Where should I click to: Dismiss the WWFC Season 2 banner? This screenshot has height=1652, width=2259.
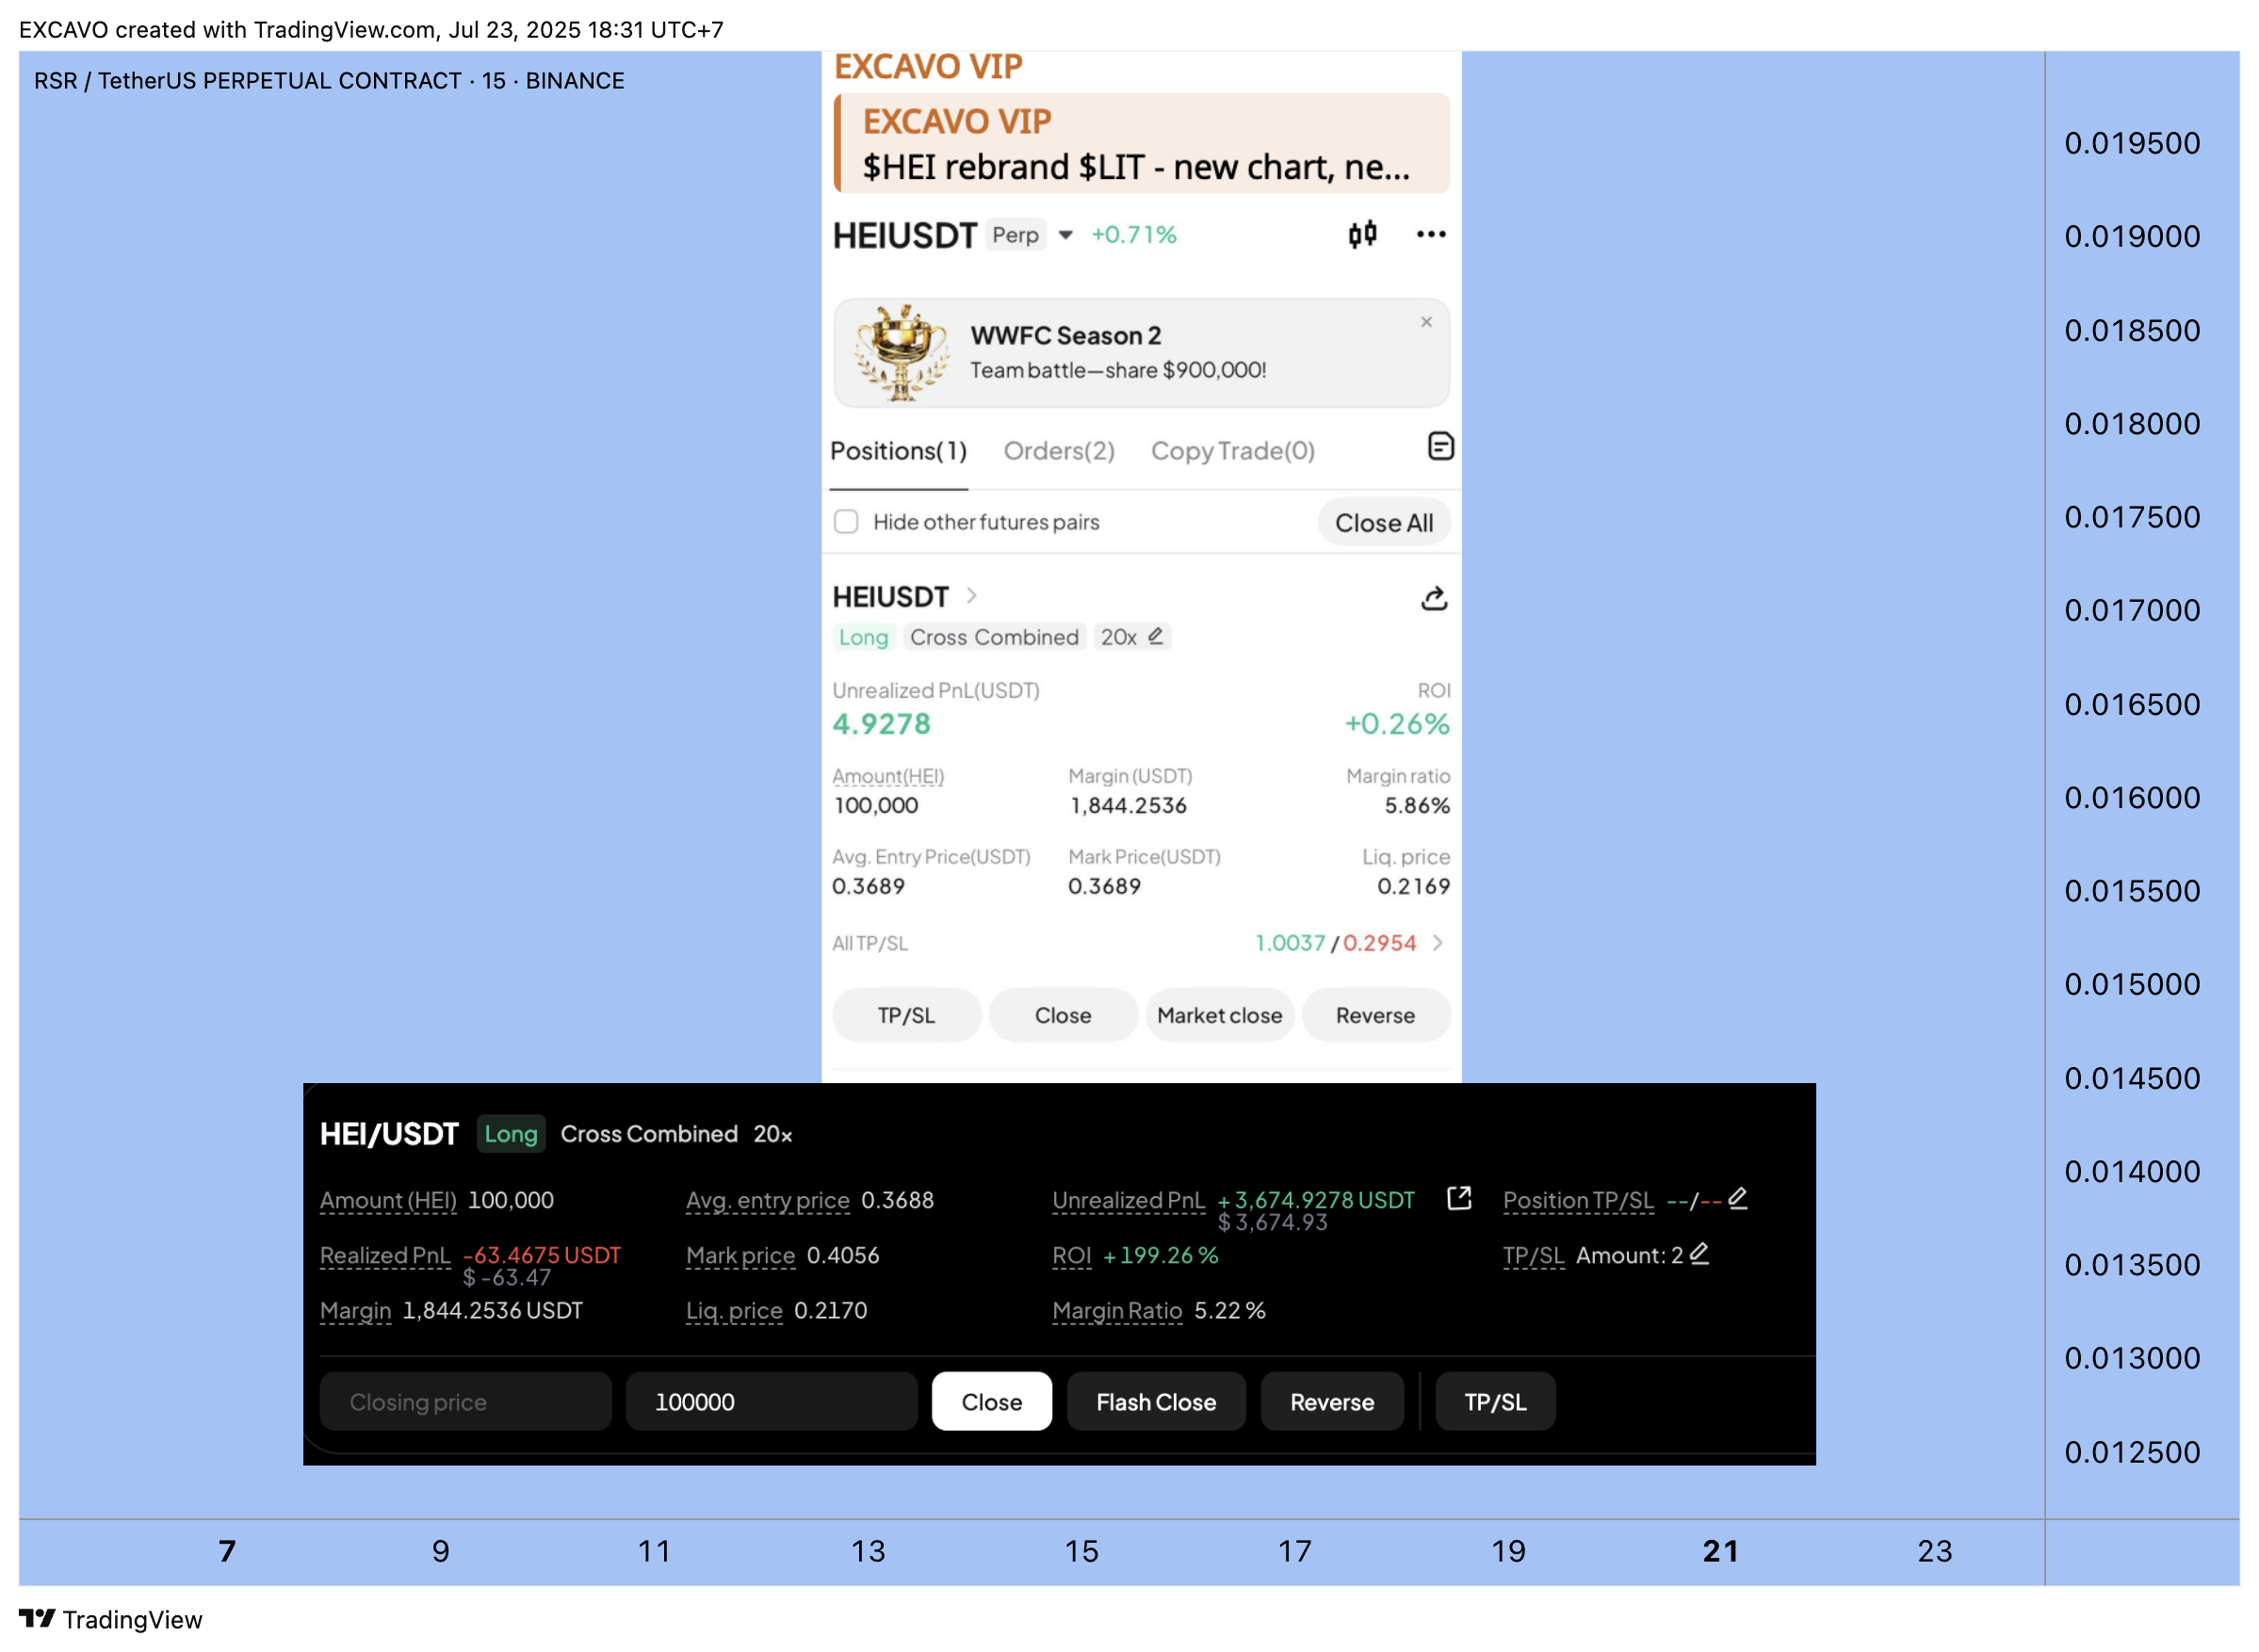coord(1426,322)
